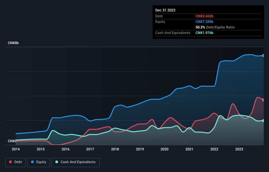Viewport: 269px width, 172px height.
Task: Select the 2015 x-axis label
Action: (x=41, y=149)
